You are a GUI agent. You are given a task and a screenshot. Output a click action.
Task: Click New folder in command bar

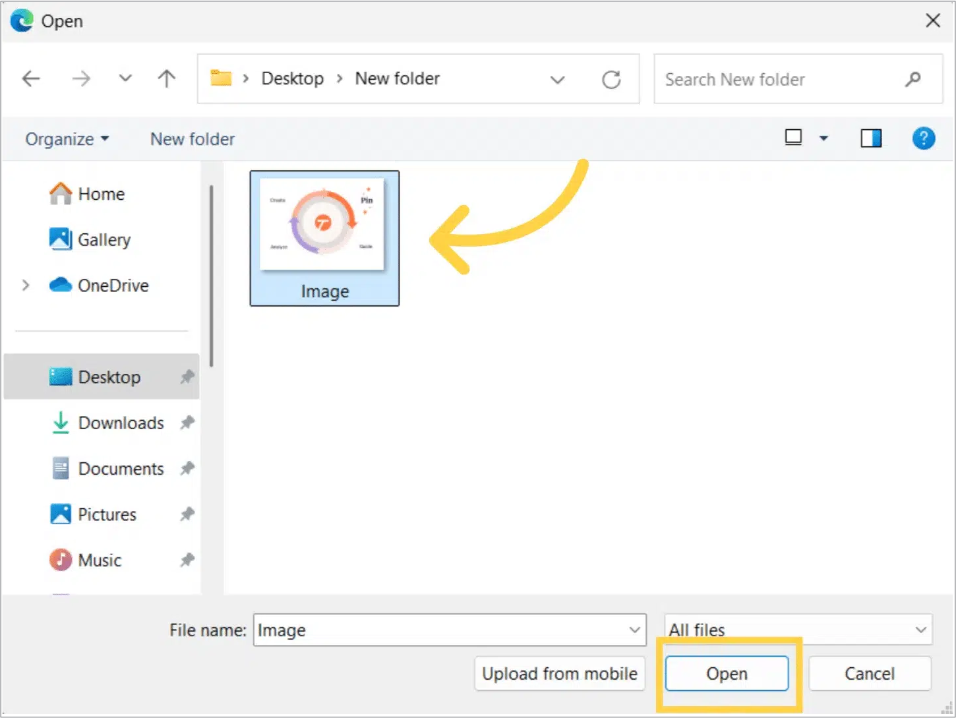click(193, 139)
